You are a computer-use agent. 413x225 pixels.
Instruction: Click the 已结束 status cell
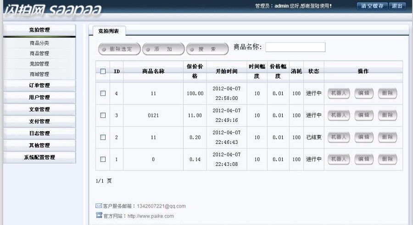(314, 137)
